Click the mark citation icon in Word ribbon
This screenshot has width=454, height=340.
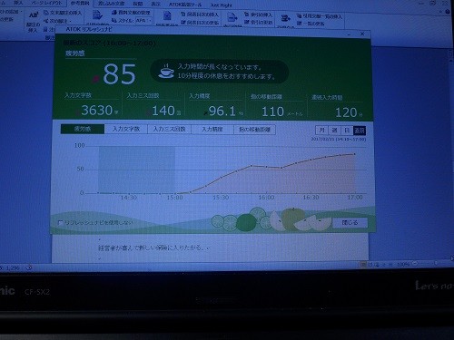click(x=285, y=18)
